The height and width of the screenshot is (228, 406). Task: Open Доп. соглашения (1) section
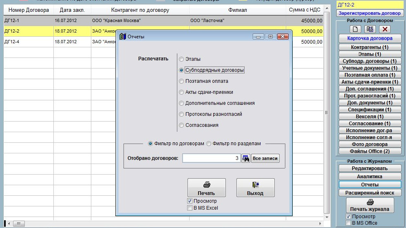click(x=370, y=89)
